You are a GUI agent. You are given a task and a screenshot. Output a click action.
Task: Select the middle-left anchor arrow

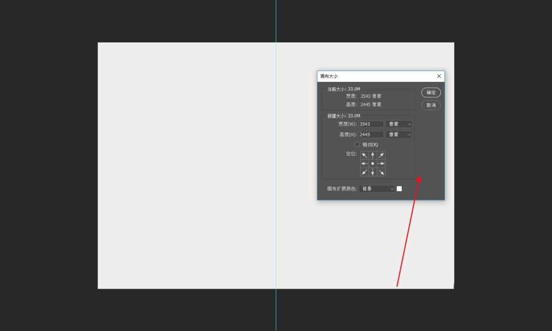[364, 164]
